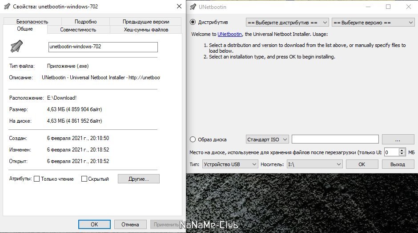The image size is (418, 233).
Task: Open the UNetbootin hyperlink
Action: pyautogui.click(x=229, y=34)
